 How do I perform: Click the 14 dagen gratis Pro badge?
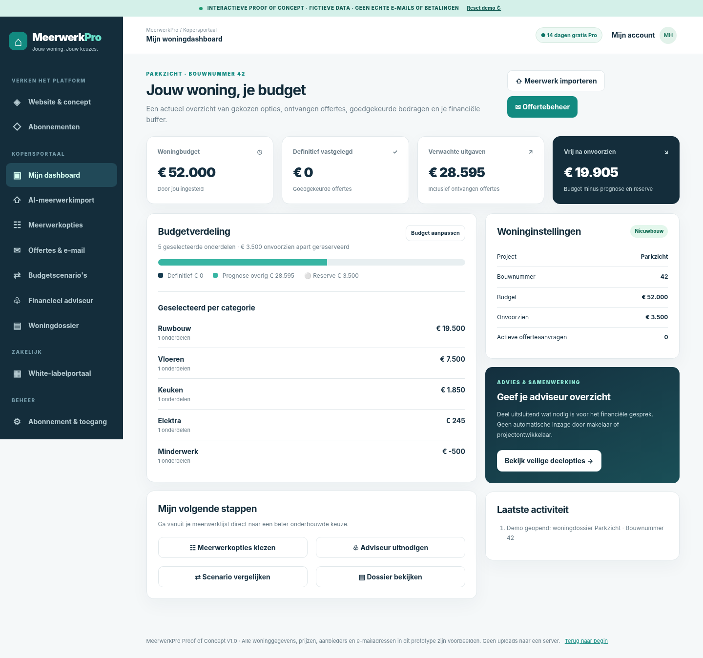click(569, 35)
